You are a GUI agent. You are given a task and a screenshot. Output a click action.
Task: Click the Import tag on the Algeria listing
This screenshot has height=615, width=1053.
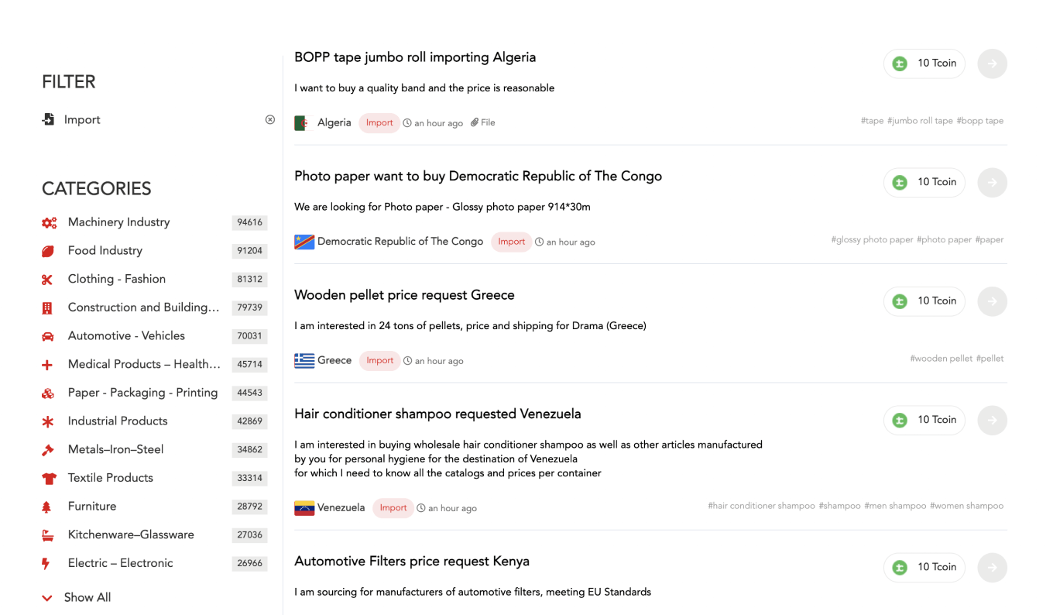[x=379, y=122]
